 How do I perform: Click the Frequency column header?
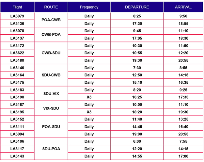point(89,7)
